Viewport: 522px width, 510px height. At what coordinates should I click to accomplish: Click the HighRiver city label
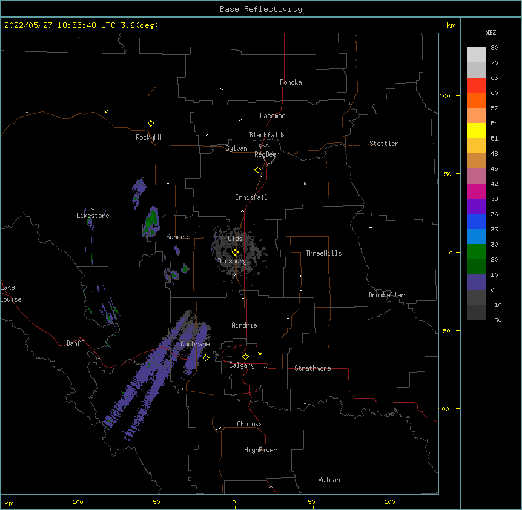click(260, 450)
